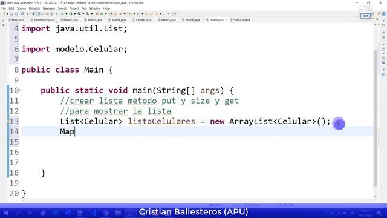387x218 pixels.
Task: Expand the External Tools dropdown arrow
Action: point(92,14)
